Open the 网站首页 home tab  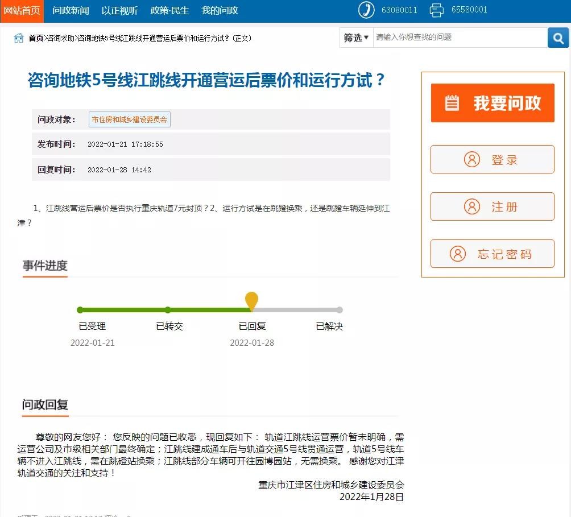(x=22, y=11)
